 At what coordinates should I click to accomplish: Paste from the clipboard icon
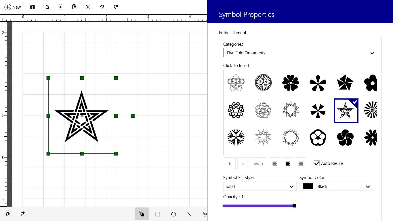click(x=74, y=7)
